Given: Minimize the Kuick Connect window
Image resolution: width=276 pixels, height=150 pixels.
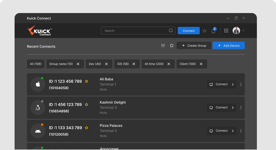Looking at the screenshot, I should coord(228,18).
